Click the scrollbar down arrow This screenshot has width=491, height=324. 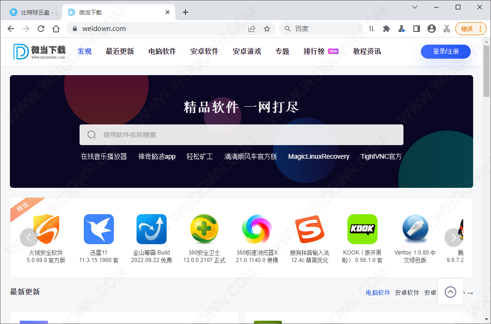coord(486,319)
